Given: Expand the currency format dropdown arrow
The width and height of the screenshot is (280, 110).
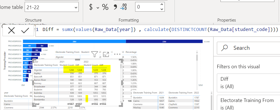Looking at the screenshot, I should (x=98, y=8).
